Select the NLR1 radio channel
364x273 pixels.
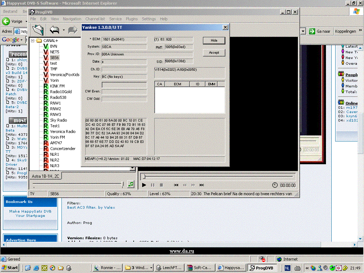point(54,154)
